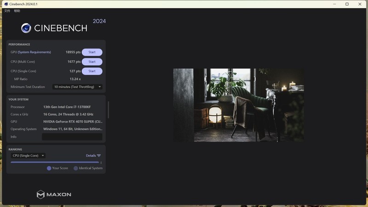Click the ranking score bar
The width and height of the screenshot is (368, 207).
point(55,162)
